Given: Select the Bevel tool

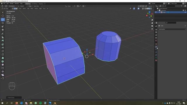Looking at the screenshot, I should click(3, 48).
